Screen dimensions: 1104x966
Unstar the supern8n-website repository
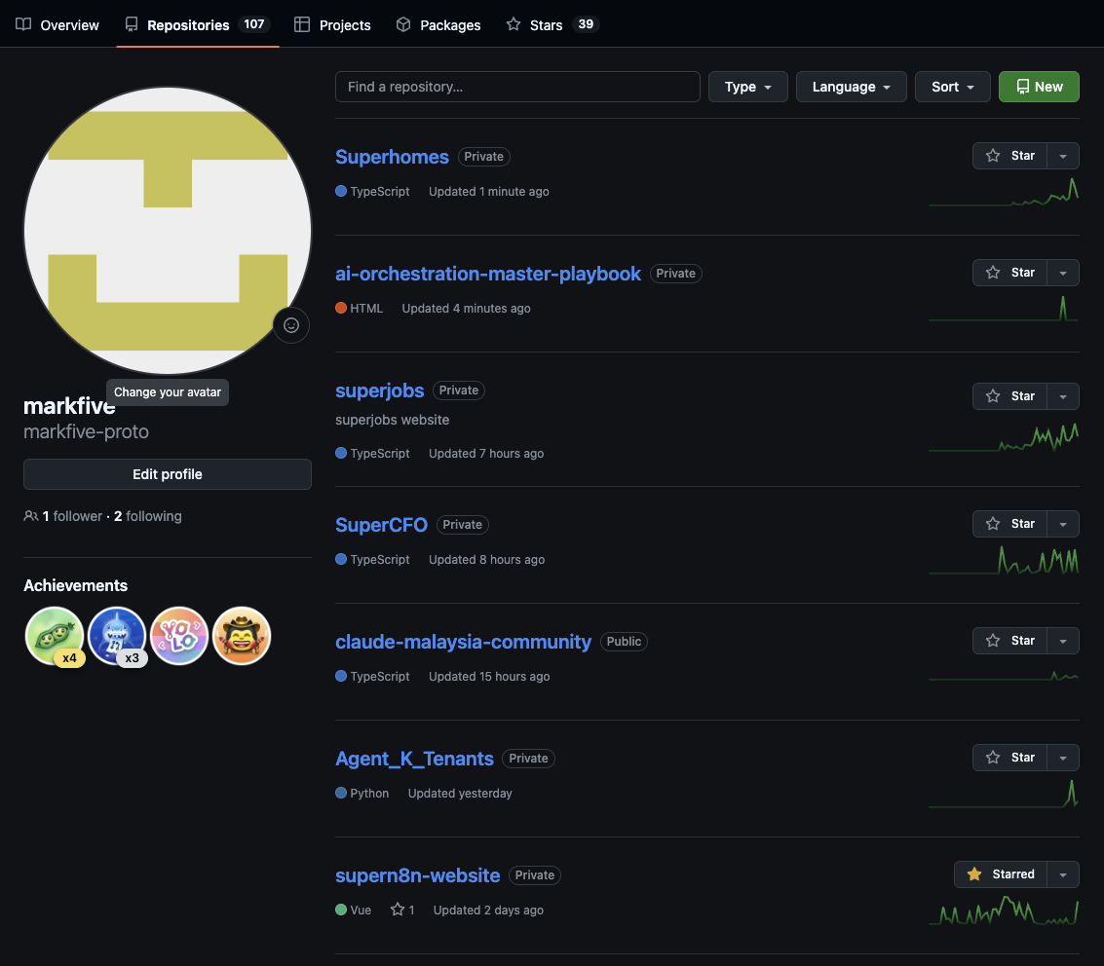pyautogui.click(x=1001, y=873)
